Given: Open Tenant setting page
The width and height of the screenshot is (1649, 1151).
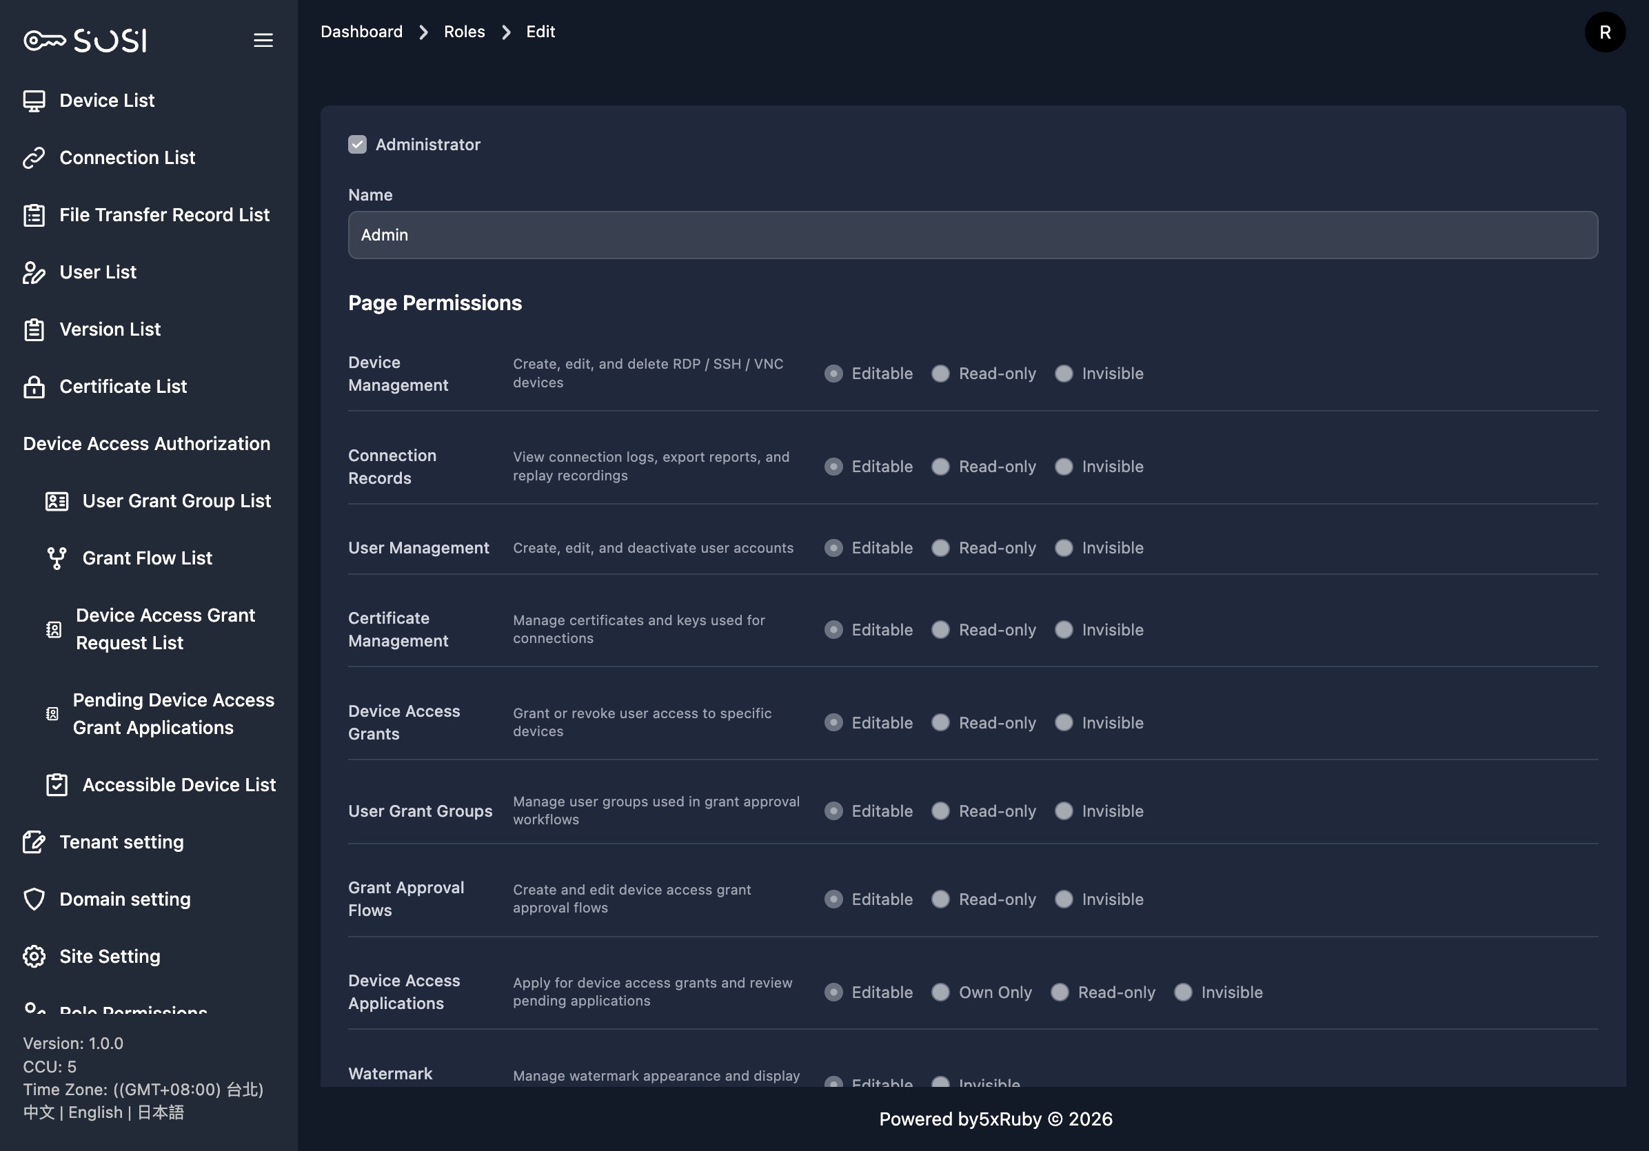Looking at the screenshot, I should click(121, 842).
